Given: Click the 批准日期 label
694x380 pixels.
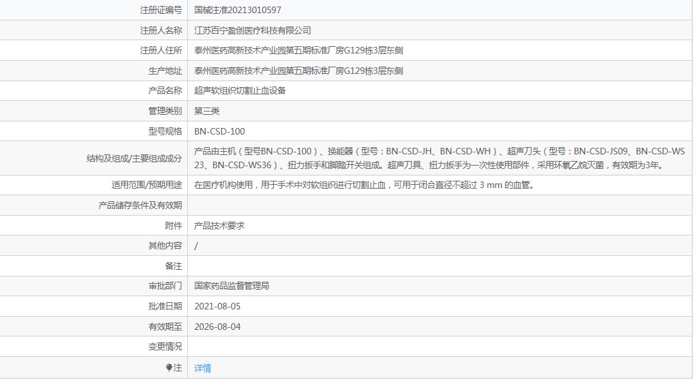Looking at the screenshot, I should coord(165,306).
